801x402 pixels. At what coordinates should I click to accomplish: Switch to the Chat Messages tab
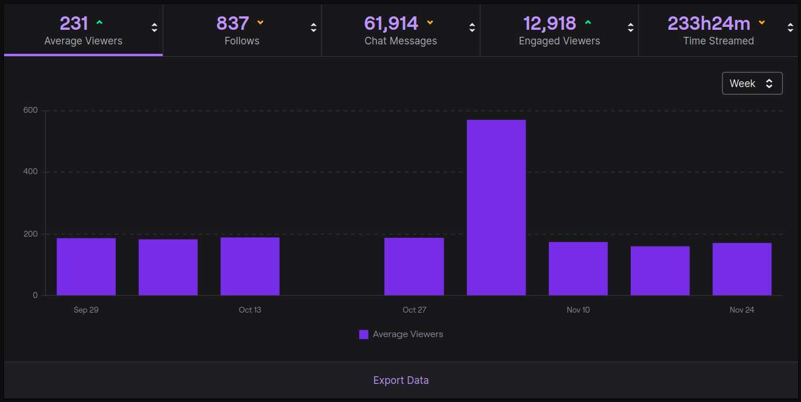(x=401, y=30)
